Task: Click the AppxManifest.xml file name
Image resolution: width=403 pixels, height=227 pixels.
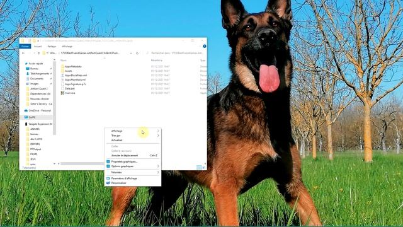Action: point(76,79)
